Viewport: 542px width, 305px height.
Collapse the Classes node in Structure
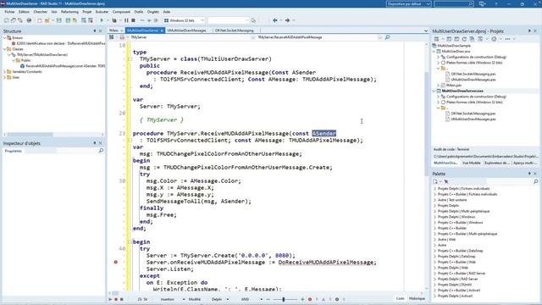(x=5, y=49)
